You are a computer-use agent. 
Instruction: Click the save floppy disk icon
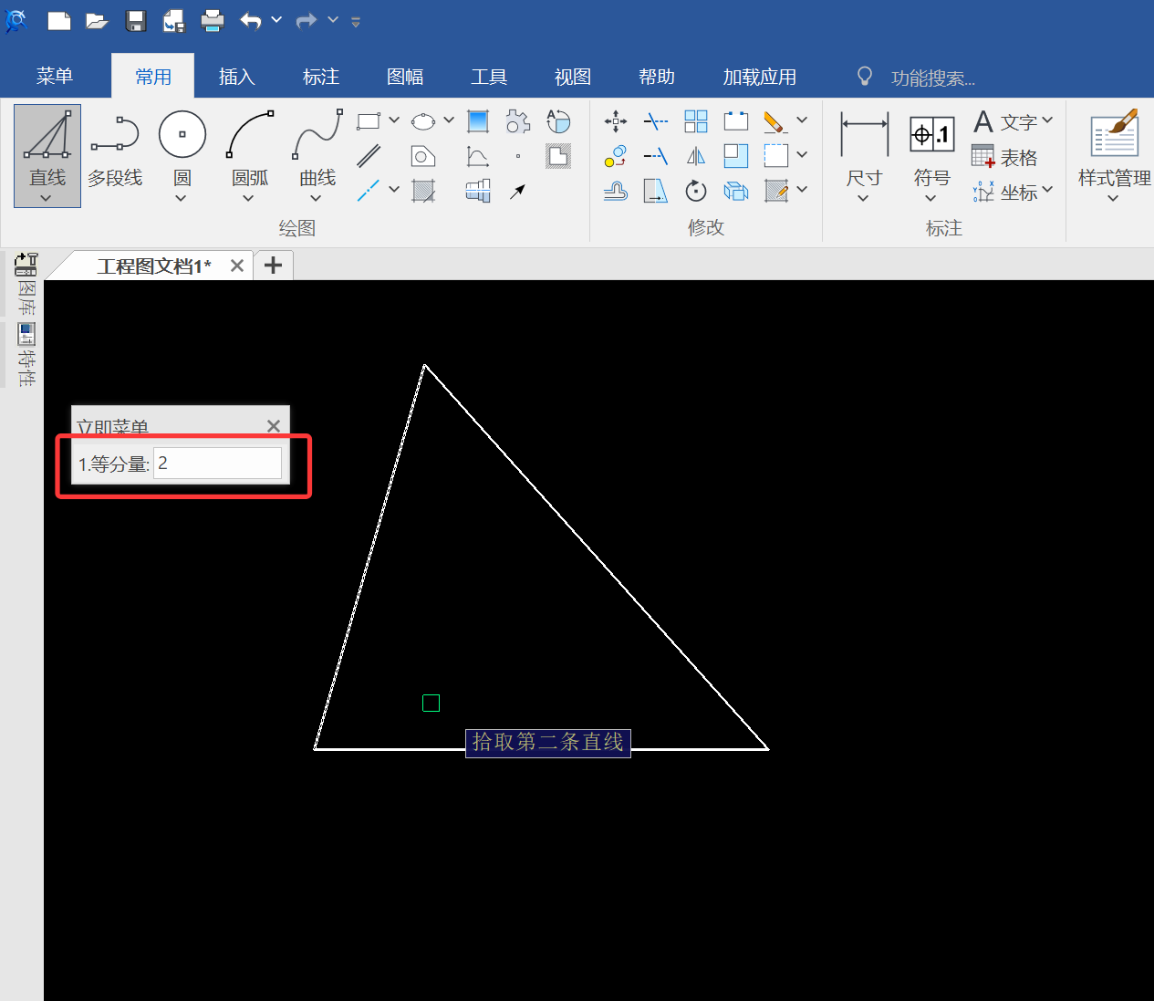click(x=136, y=21)
